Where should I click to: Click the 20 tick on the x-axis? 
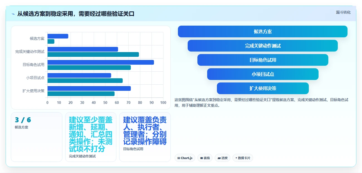tap(70, 103)
